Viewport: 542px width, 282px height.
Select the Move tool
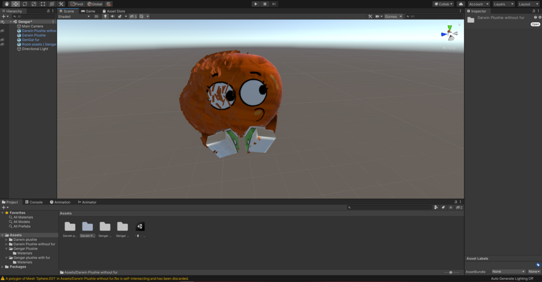[x=16, y=4]
